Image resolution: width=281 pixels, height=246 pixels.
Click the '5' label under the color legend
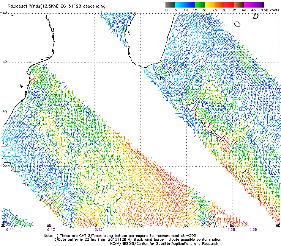tap(175, 10)
